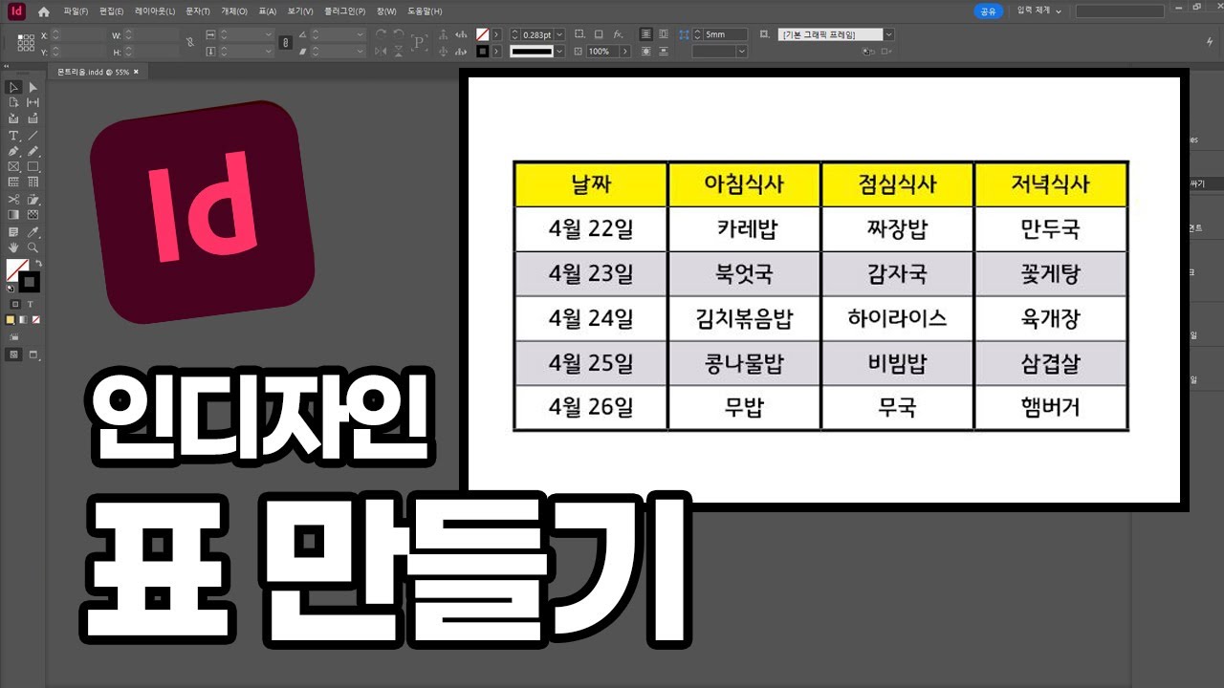Click the stroke color swatch in toolbox
This screenshot has width=1224, height=688.
point(30,282)
